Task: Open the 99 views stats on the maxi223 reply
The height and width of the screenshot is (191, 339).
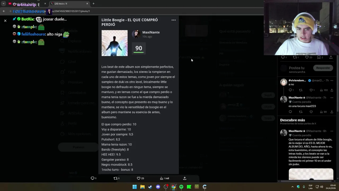Action: click(323, 112)
